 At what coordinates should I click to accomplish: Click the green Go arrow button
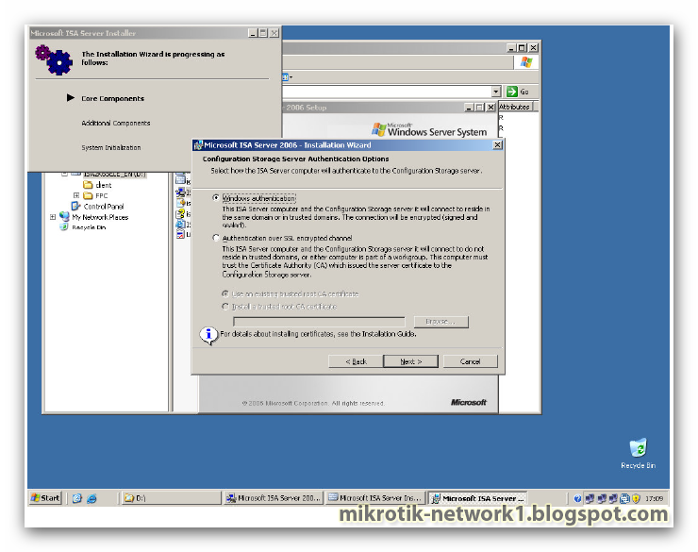512,92
